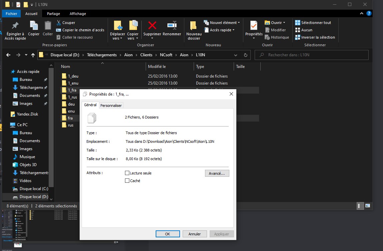Switch to the Affichage ribbon tab
The width and height of the screenshot is (383, 251).
pos(78,14)
